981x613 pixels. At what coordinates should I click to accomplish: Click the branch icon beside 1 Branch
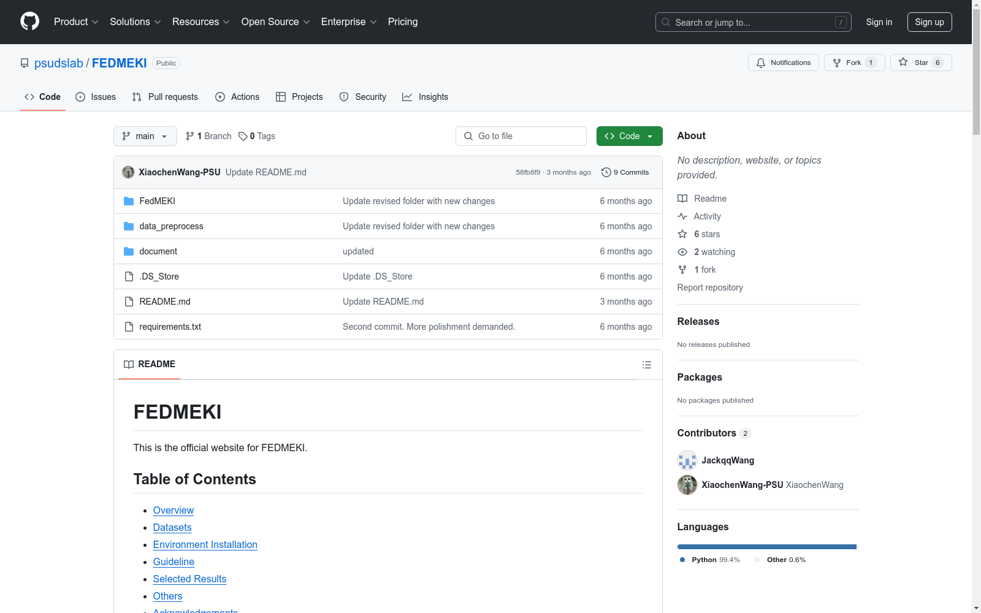coord(190,136)
